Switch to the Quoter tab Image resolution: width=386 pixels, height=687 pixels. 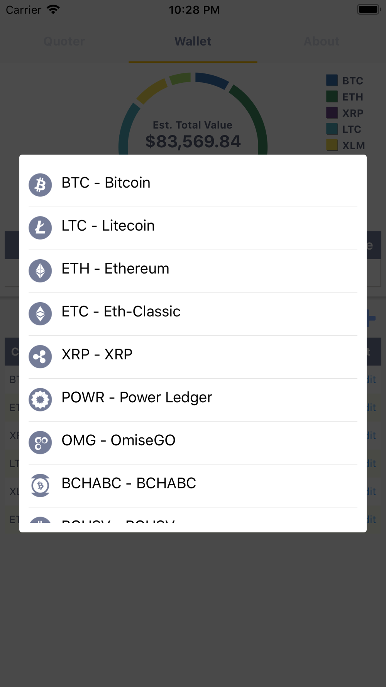pos(64,41)
